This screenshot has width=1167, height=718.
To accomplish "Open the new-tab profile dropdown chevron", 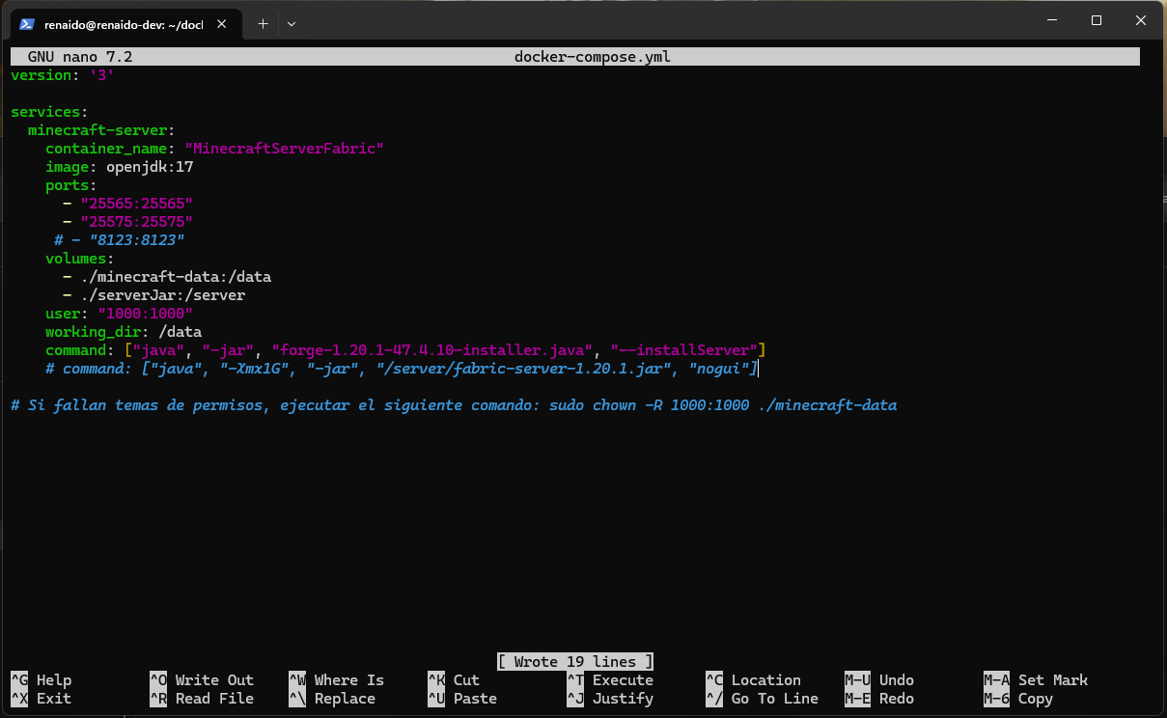I will (292, 23).
